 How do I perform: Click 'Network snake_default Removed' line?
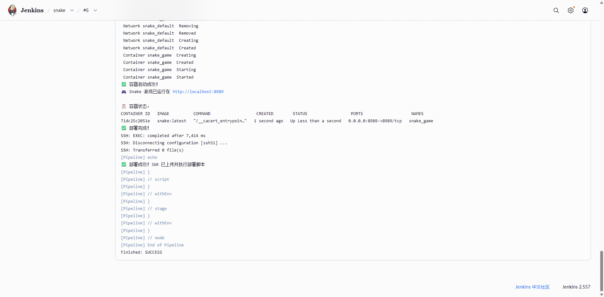tap(159, 33)
